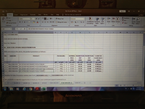
Task: Switch to the Page Layout ribbon tab
Action: point(24,15)
